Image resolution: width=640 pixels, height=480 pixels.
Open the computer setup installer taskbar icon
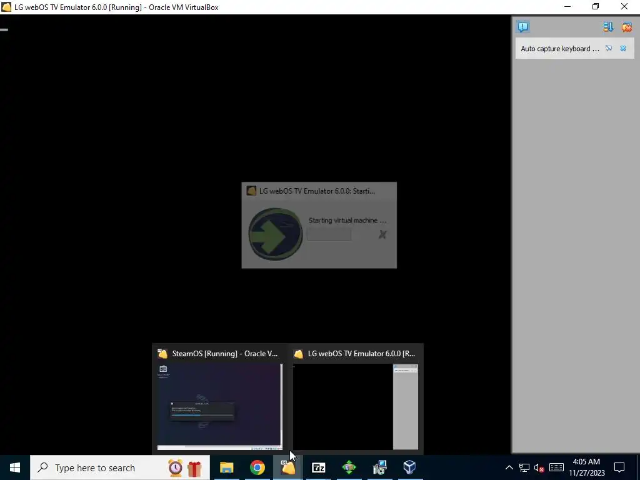pyautogui.click(x=379, y=467)
